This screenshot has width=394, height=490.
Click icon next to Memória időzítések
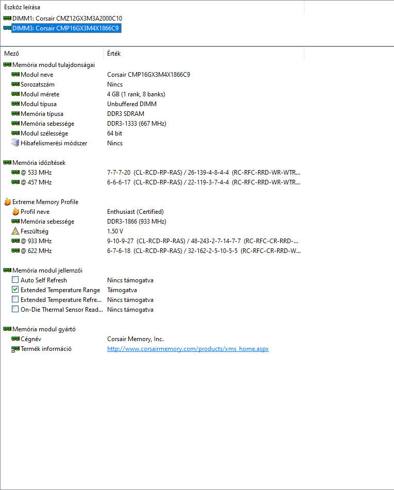[x=7, y=163]
